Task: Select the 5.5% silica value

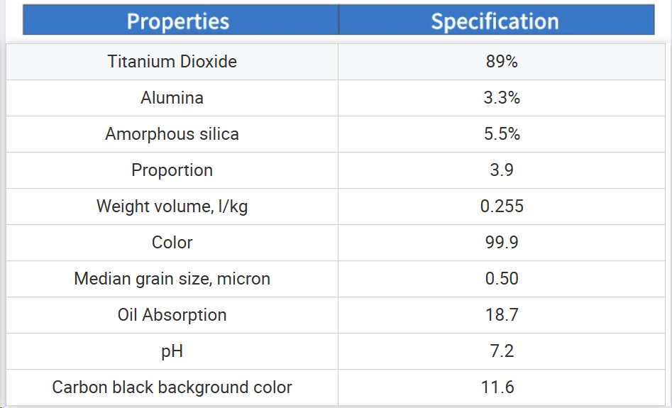Action: [x=502, y=134]
